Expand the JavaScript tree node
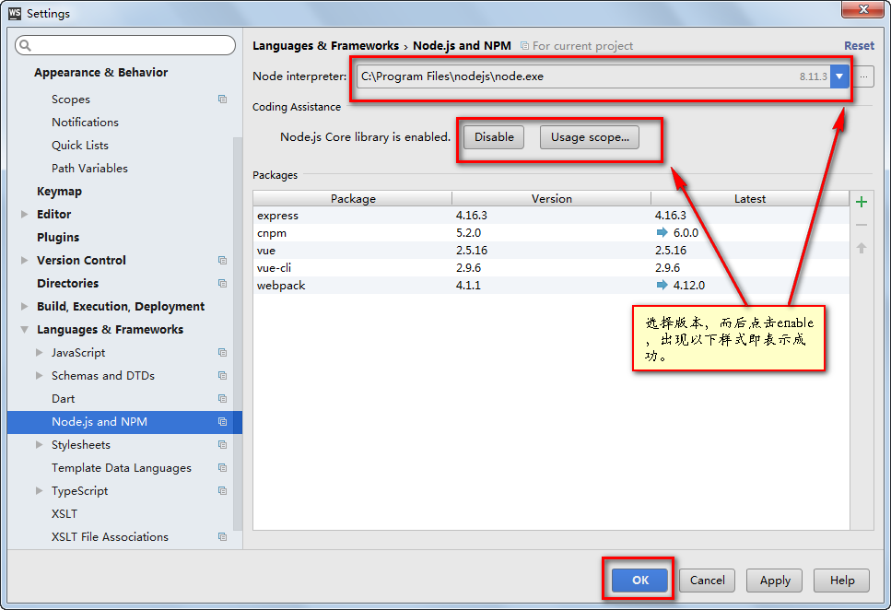 pos(40,353)
